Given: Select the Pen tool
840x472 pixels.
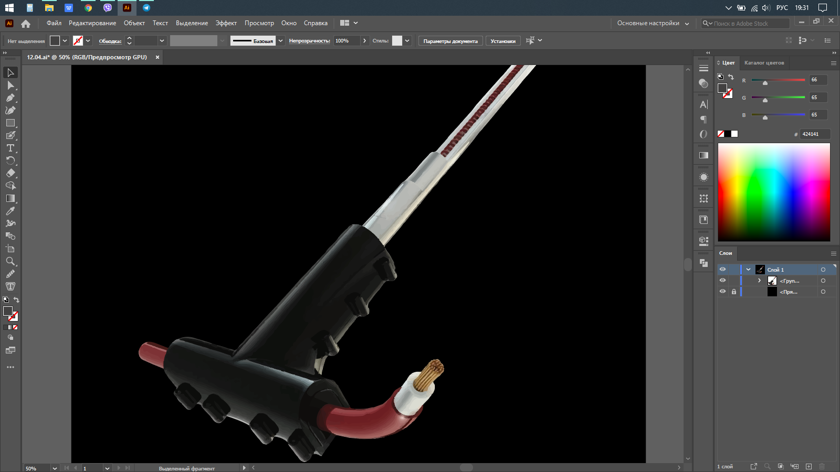Looking at the screenshot, I should coord(10,98).
